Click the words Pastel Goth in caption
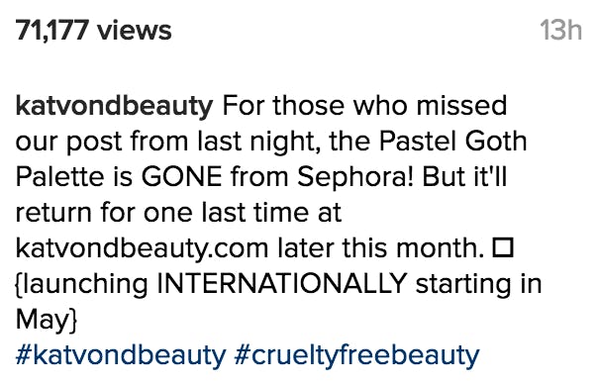Screen dimensions: 598x384 pyautogui.click(x=452, y=142)
